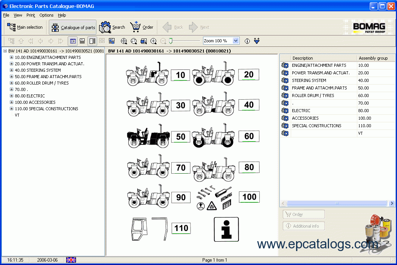Click gear icon beside ENGINE/ATTACHMENT PARTS row
The image size is (397, 265).
coord(285,65)
